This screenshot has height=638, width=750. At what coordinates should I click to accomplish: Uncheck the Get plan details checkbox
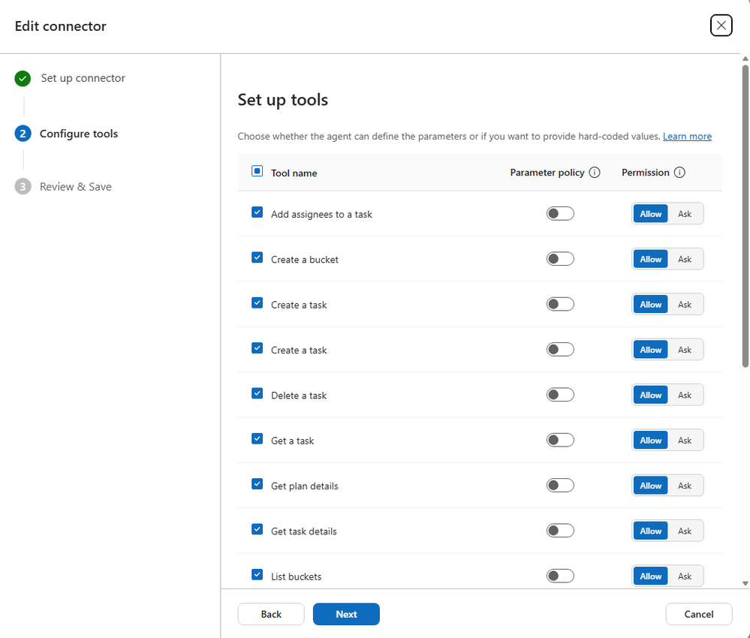pyautogui.click(x=257, y=484)
